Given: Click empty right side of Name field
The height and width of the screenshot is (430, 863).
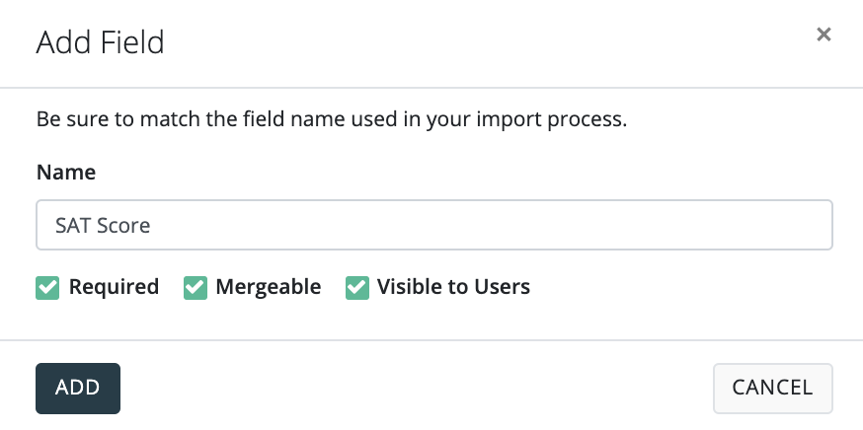Looking at the screenshot, I should tap(691, 225).
